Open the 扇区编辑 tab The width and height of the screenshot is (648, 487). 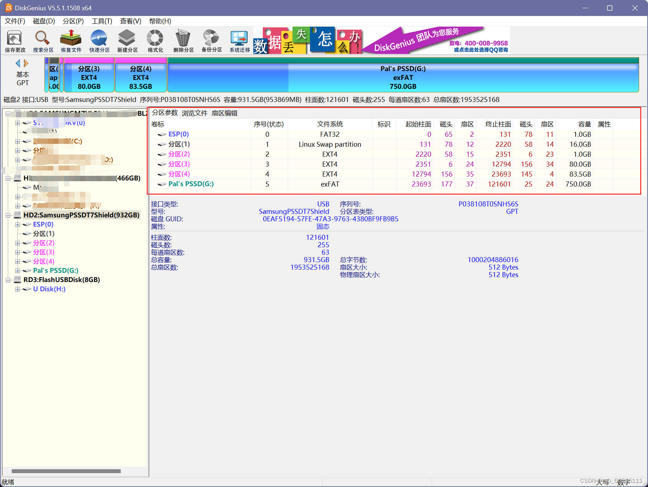pos(225,113)
